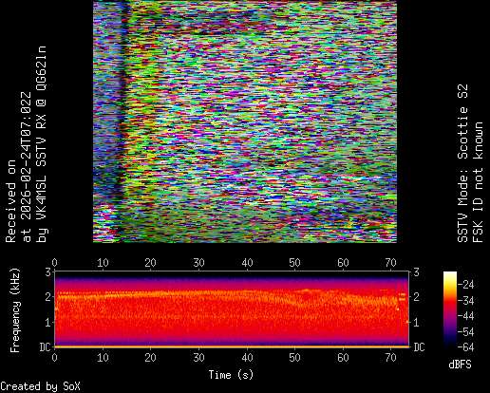The width and height of the screenshot is (490, 393).
Task: Click the dBFS color scale bar
Action: 450,309
